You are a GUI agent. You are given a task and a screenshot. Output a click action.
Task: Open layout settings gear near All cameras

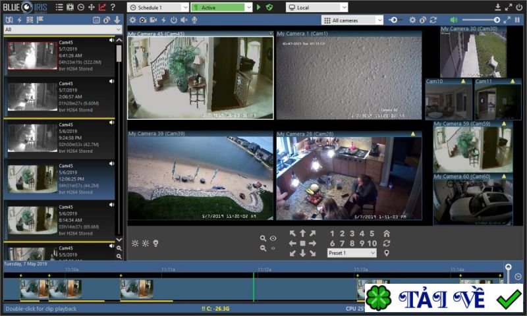tap(412, 20)
